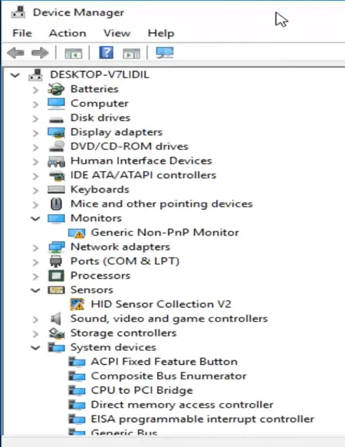Click Scan for hardware changes monitor icon

(165, 53)
